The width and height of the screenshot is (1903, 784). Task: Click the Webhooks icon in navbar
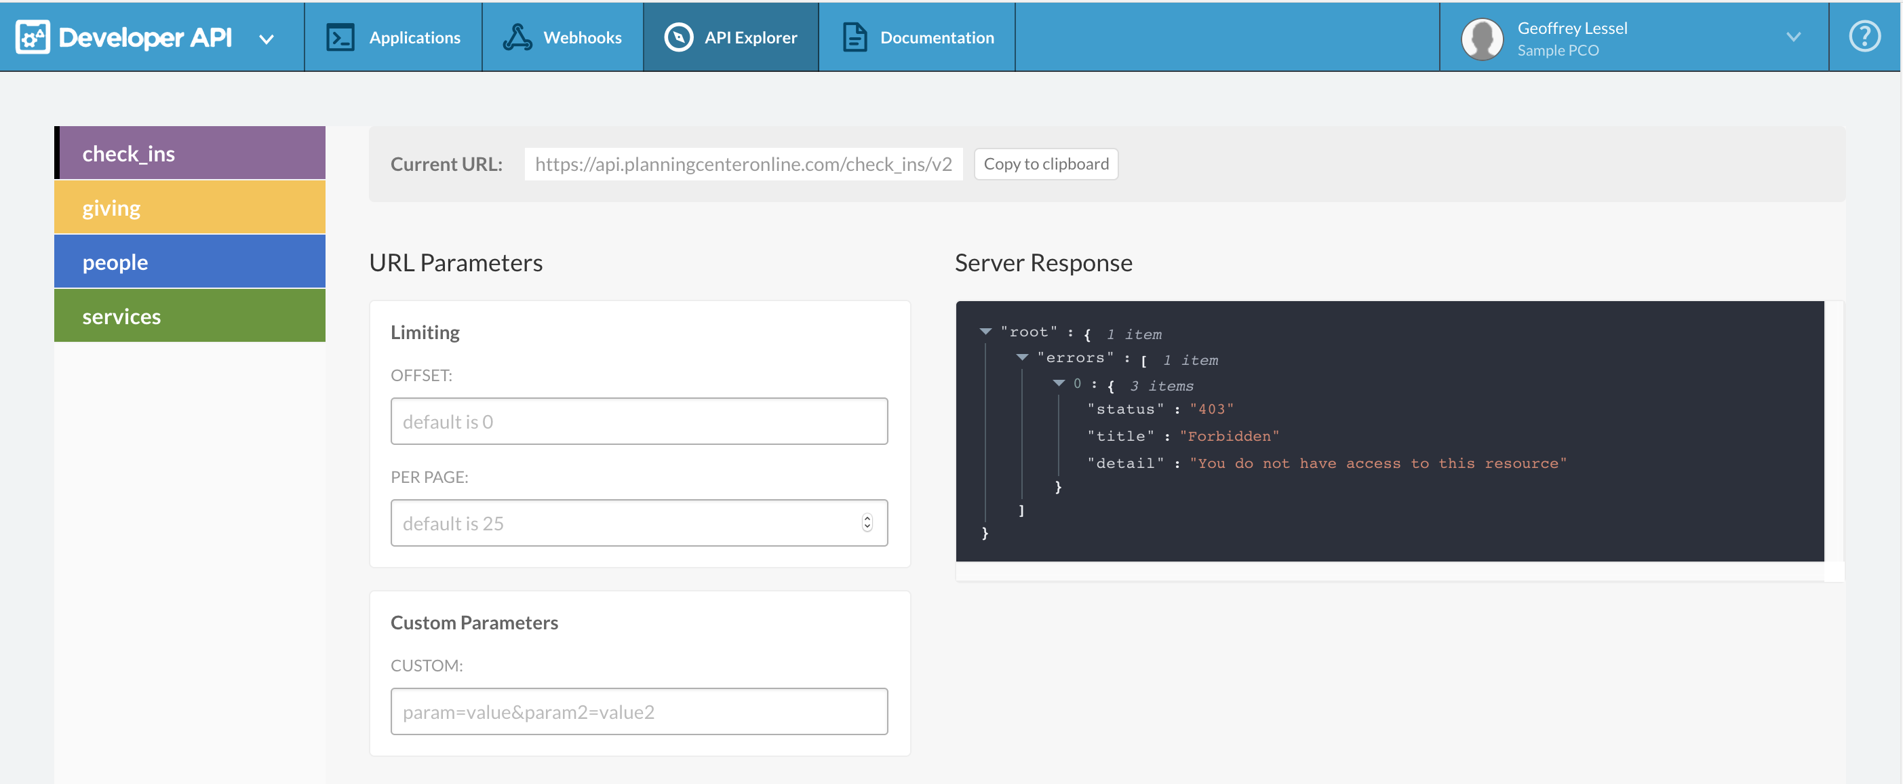[x=517, y=37]
